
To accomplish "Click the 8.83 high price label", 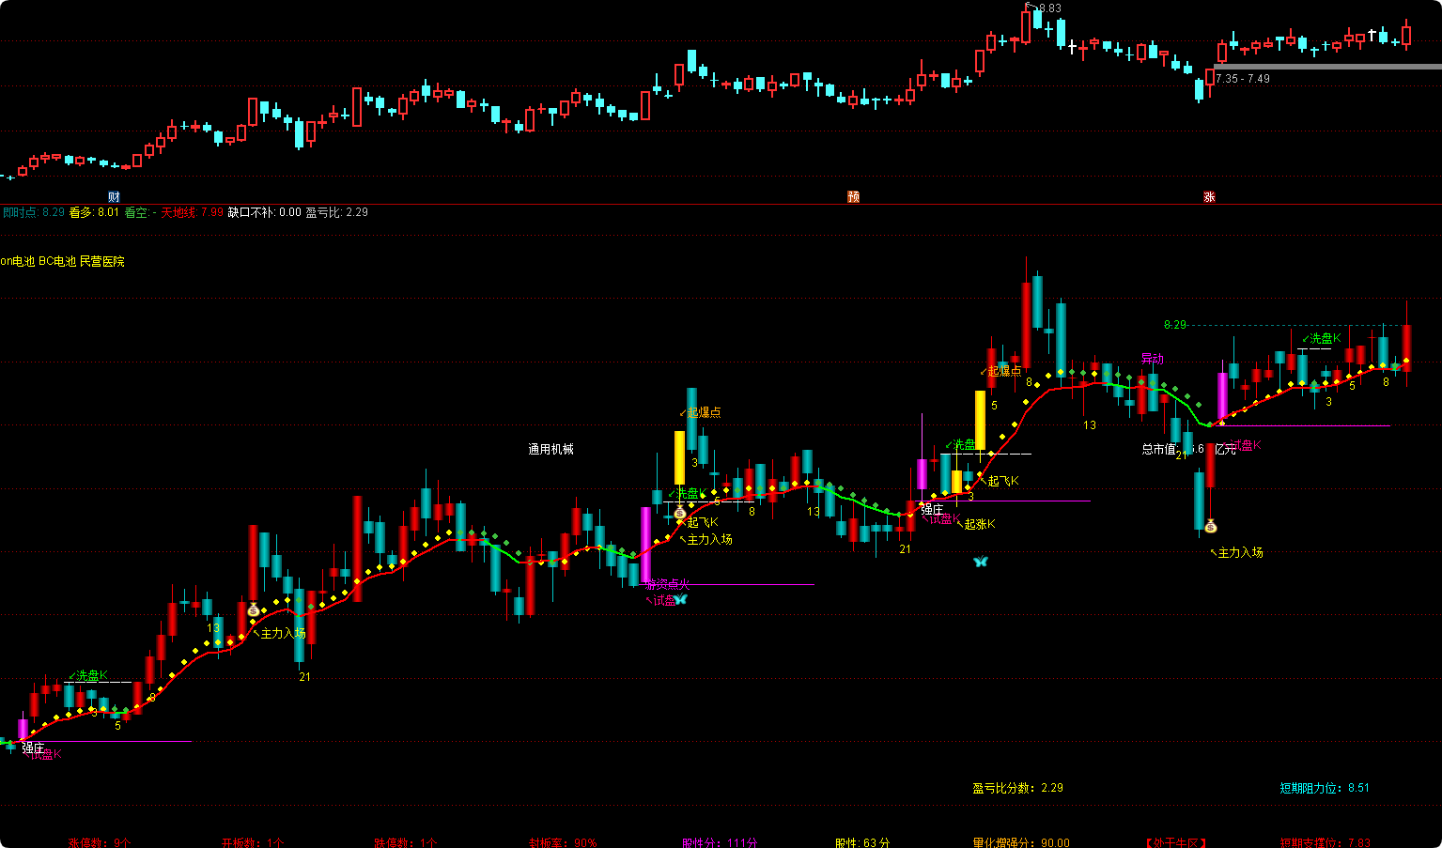I will click(x=1046, y=8).
